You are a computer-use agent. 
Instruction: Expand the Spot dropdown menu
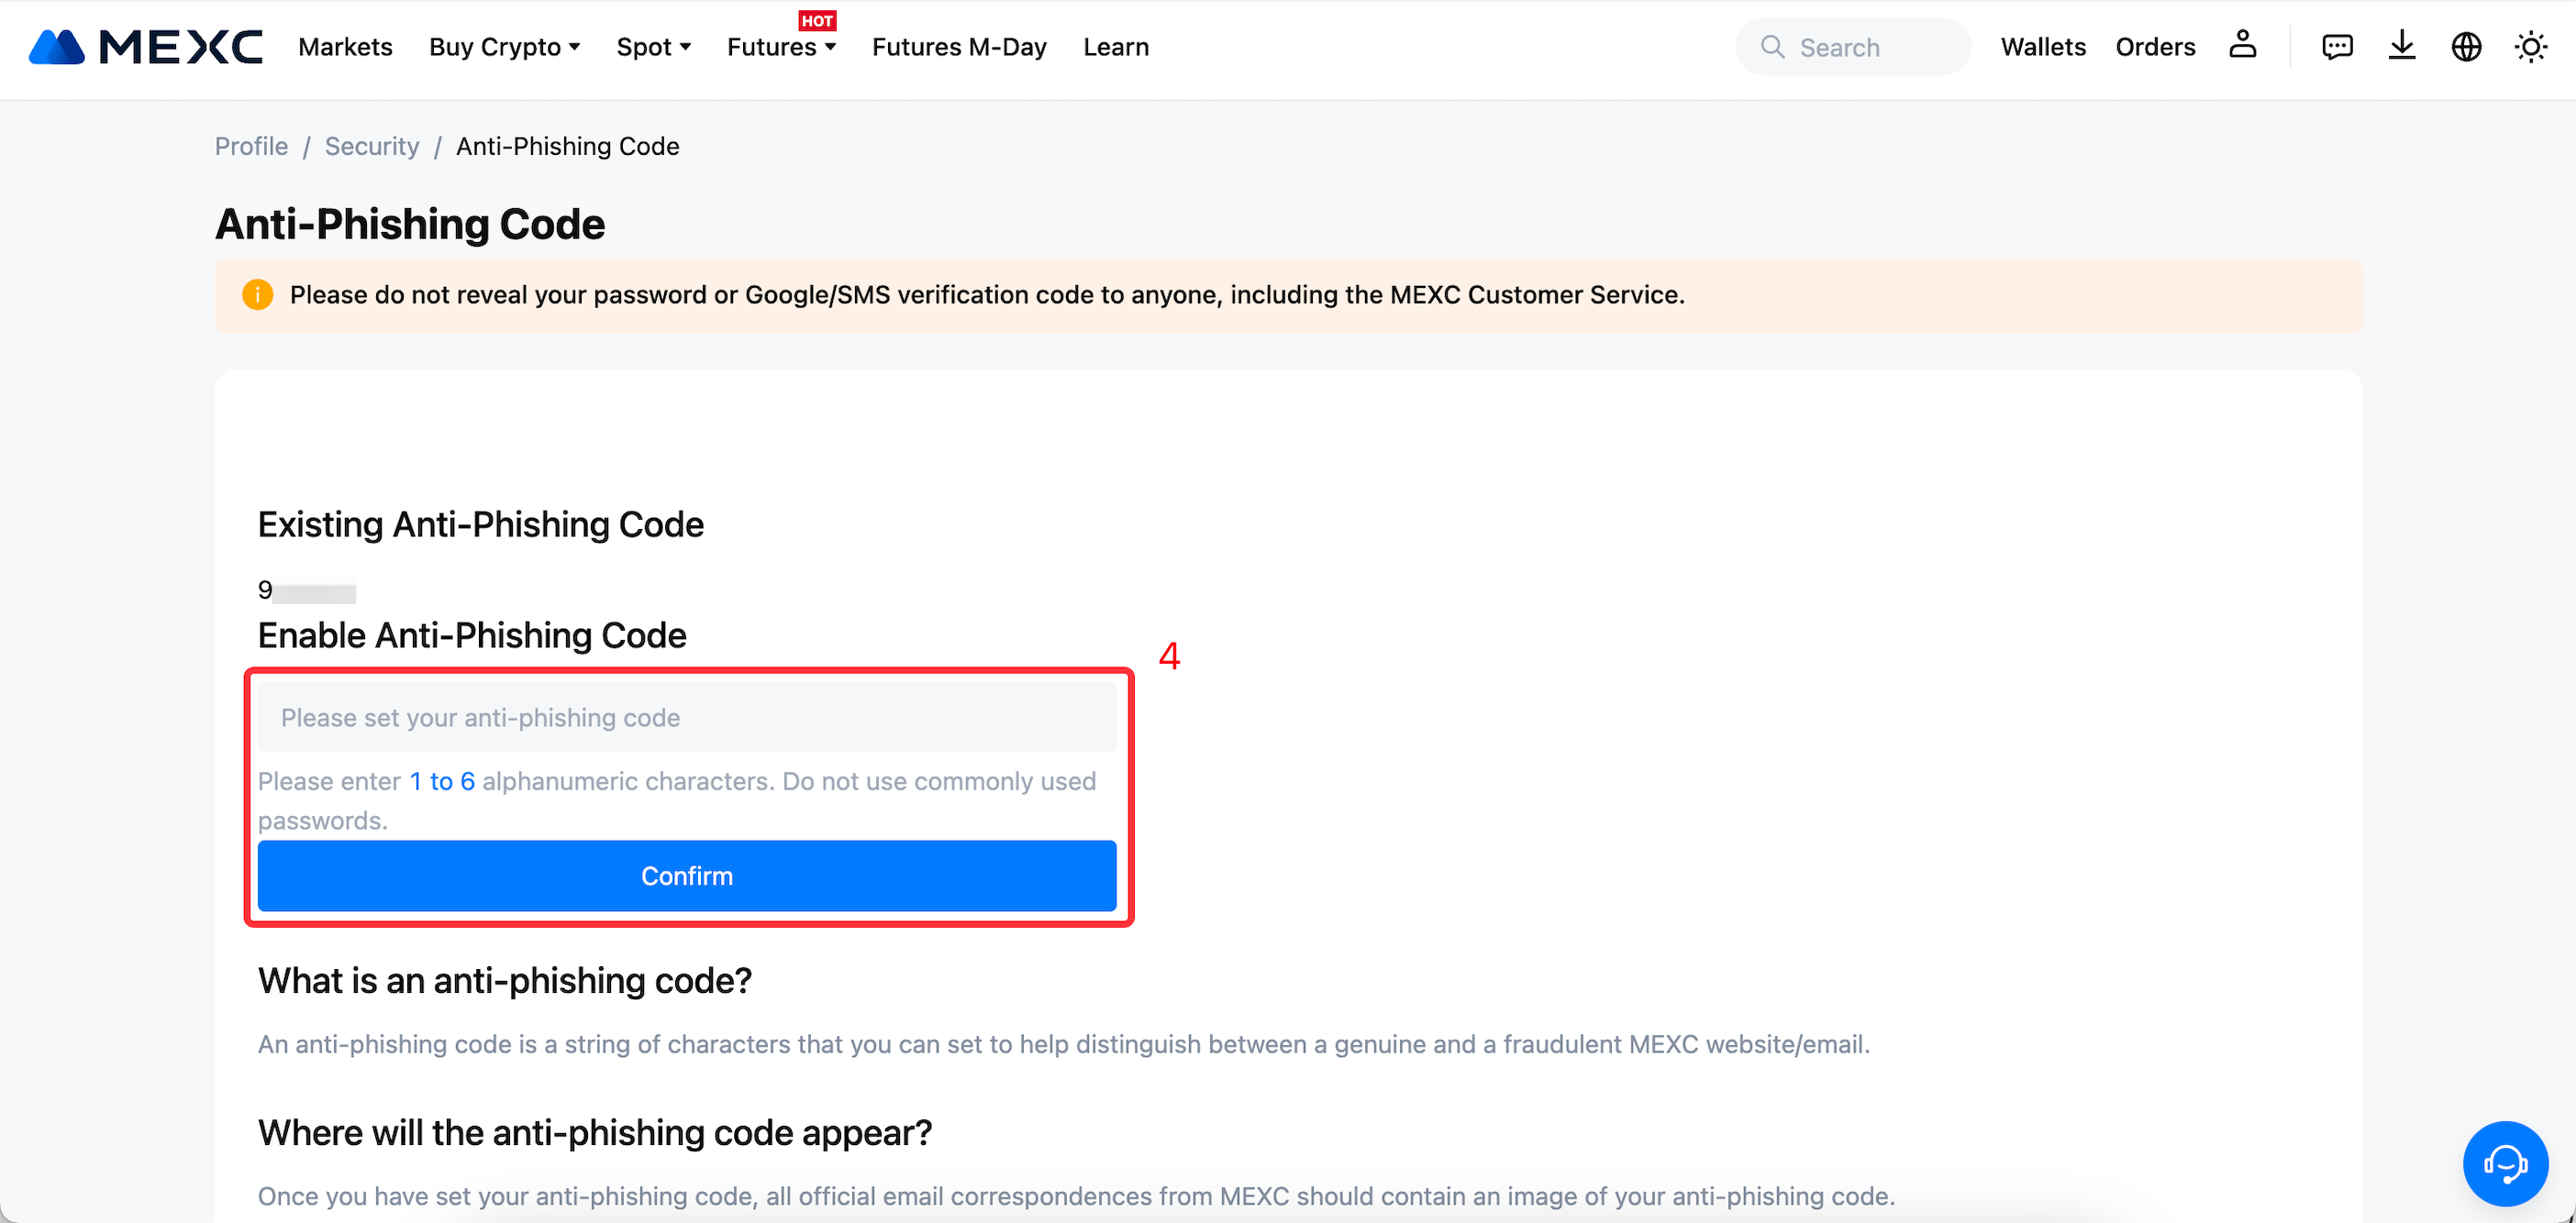click(653, 47)
